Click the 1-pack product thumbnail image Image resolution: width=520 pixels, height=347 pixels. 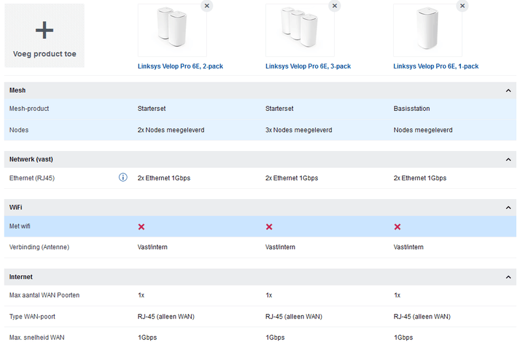(x=428, y=30)
